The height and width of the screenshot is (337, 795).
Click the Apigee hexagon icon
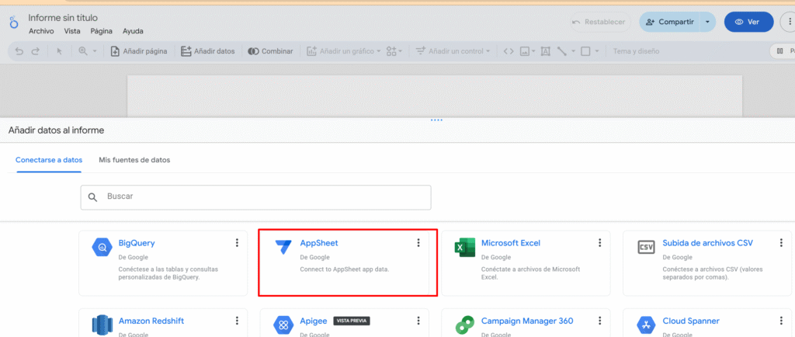(283, 325)
